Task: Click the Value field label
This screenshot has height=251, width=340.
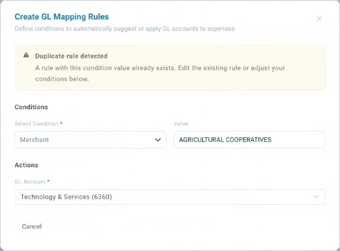Action: pos(181,123)
